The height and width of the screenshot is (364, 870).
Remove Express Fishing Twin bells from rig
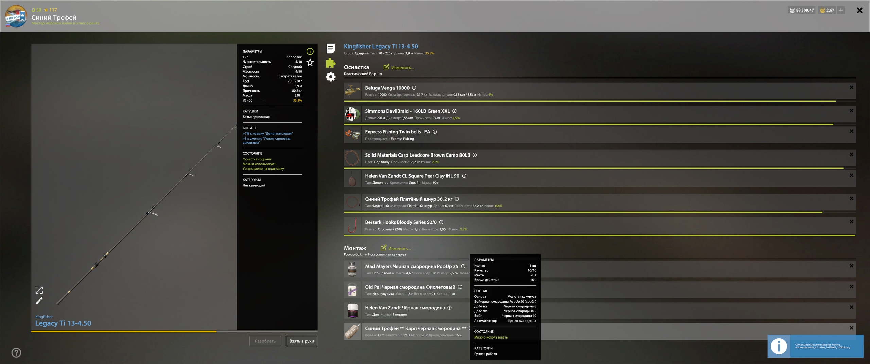click(851, 131)
